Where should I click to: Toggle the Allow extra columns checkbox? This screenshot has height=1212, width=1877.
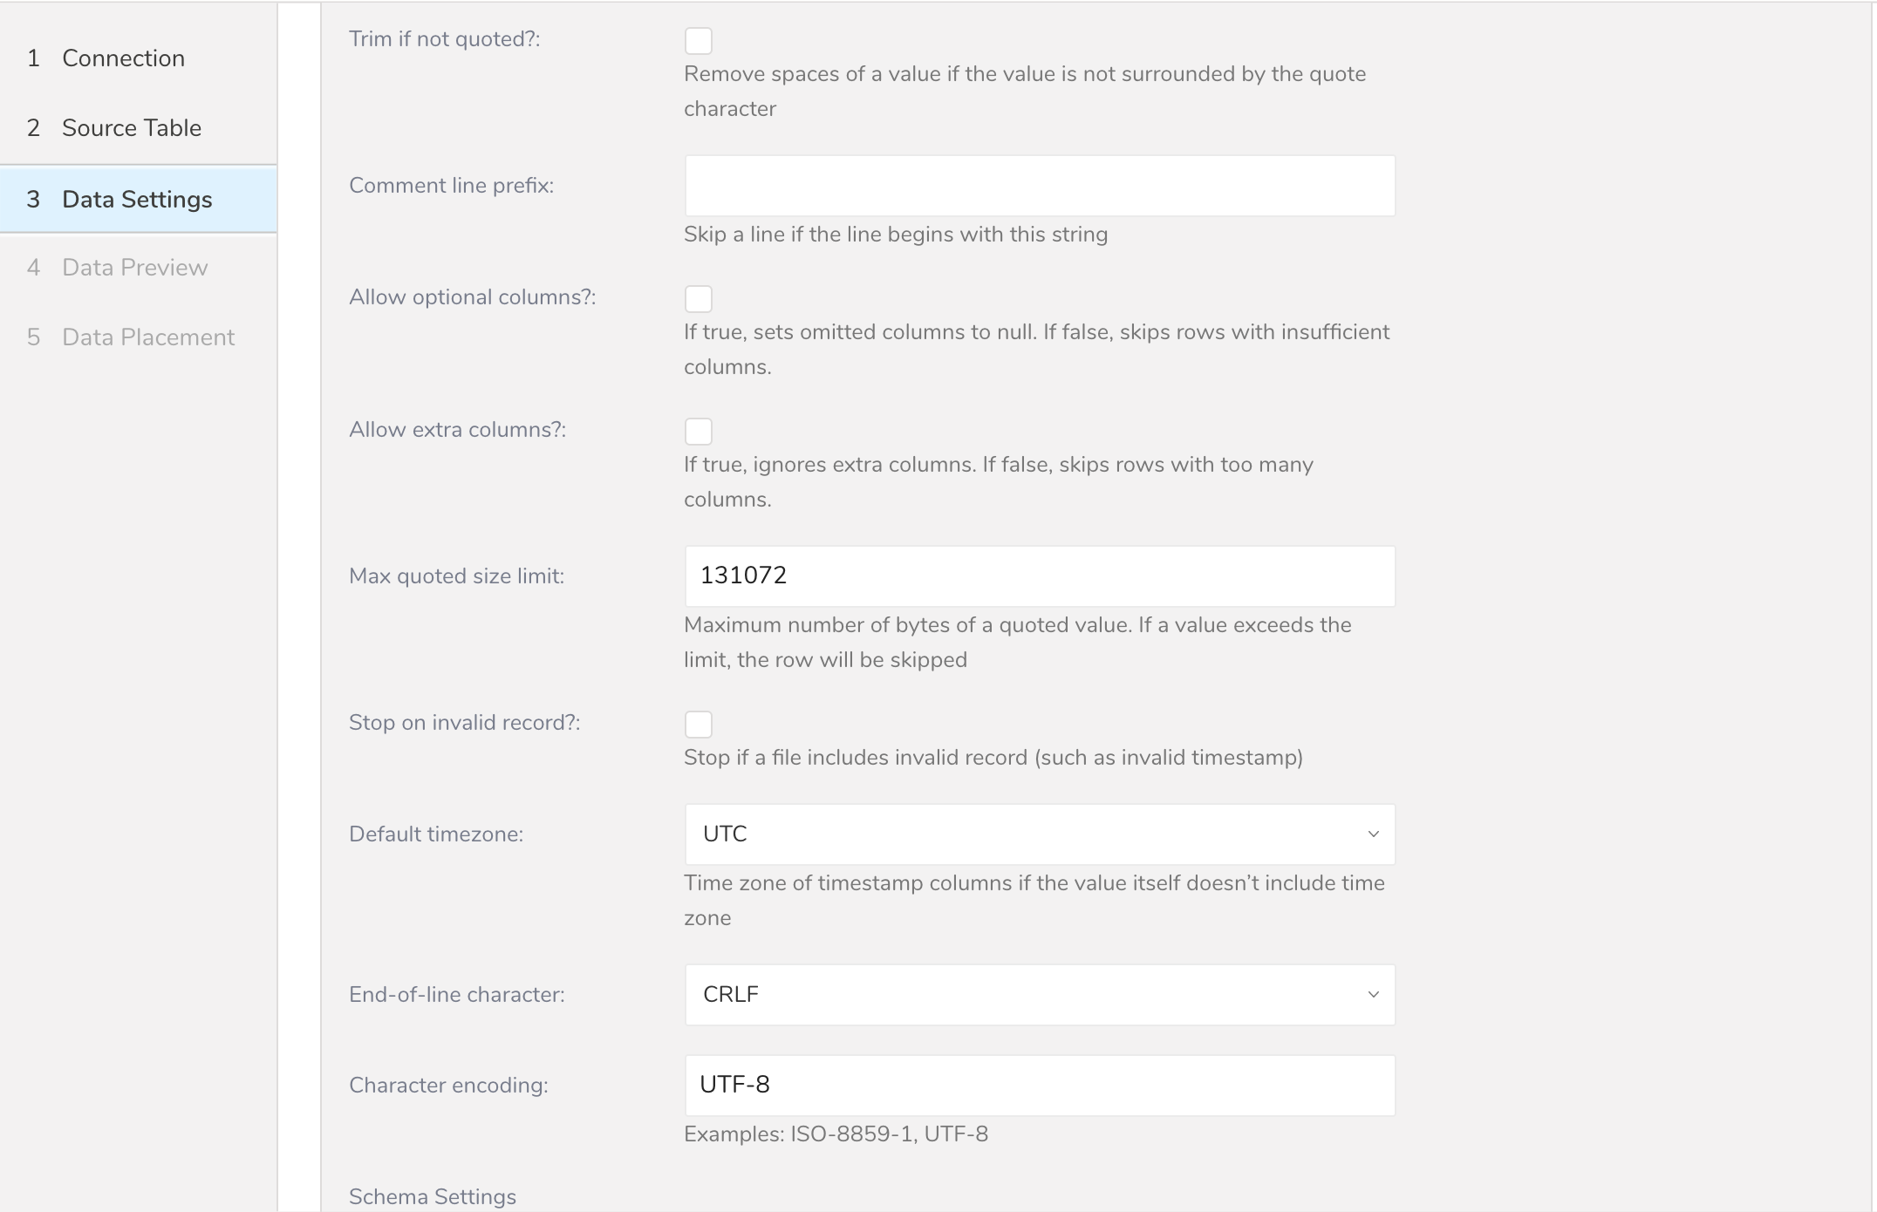(x=698, y=432)
